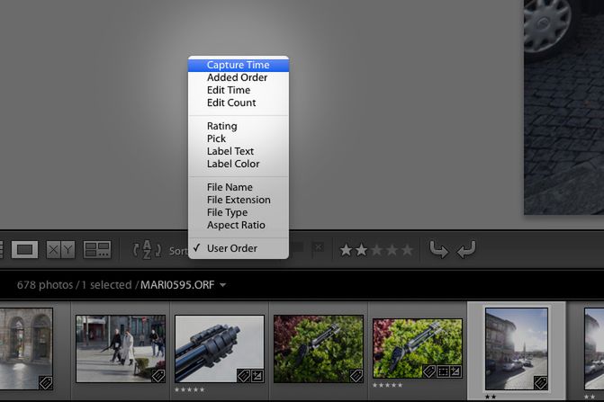Click develop adjustments badge on white-background tripod thumbnail
The image size is (604, 402).
pos(257,375)
